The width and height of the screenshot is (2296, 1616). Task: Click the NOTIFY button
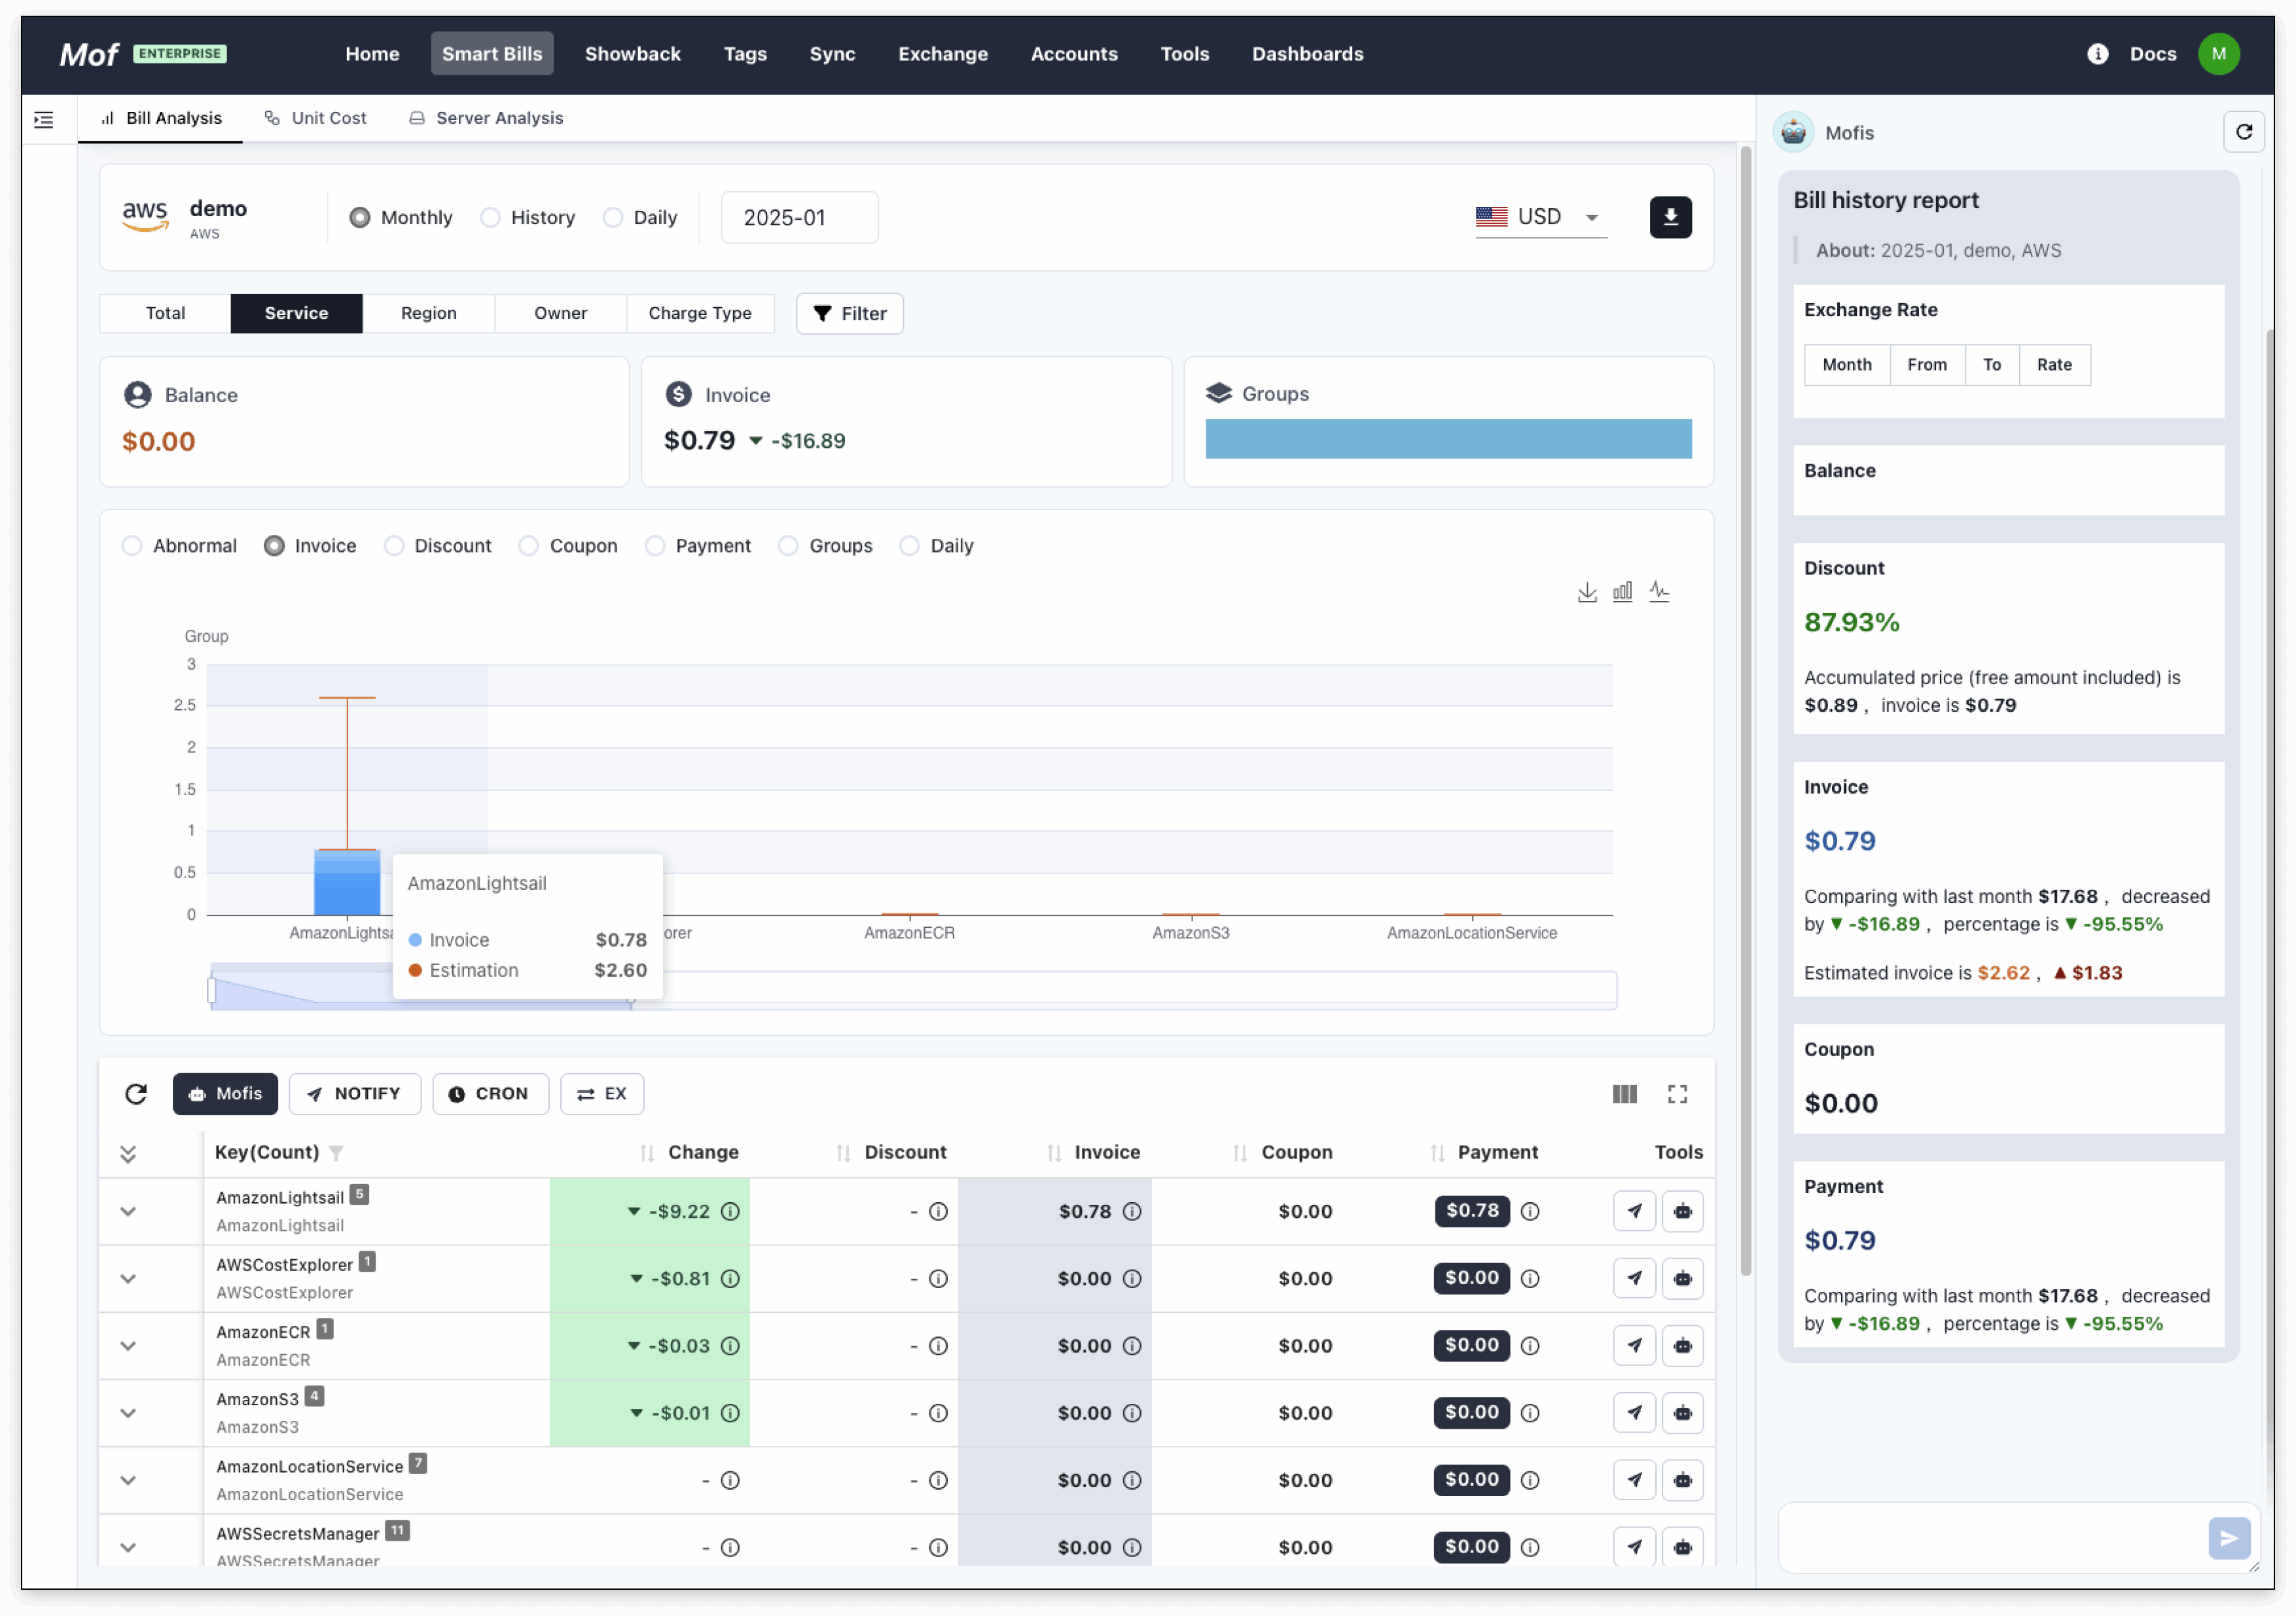tap(354, 1093)
